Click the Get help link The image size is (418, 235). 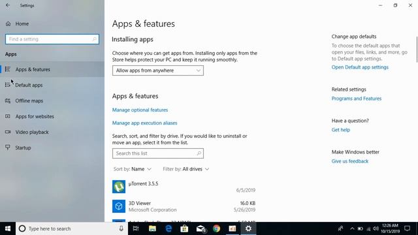tap(341, 130)
